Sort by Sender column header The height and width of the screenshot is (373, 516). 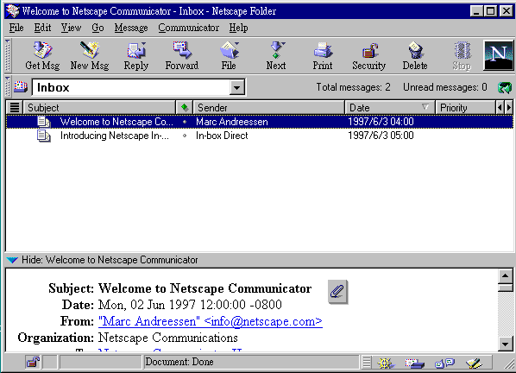pyautogui.click(x=269, y=107)
